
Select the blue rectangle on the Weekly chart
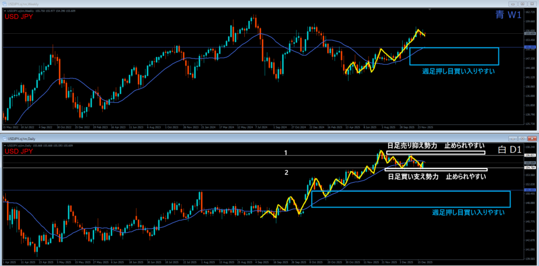pos(454,48)
